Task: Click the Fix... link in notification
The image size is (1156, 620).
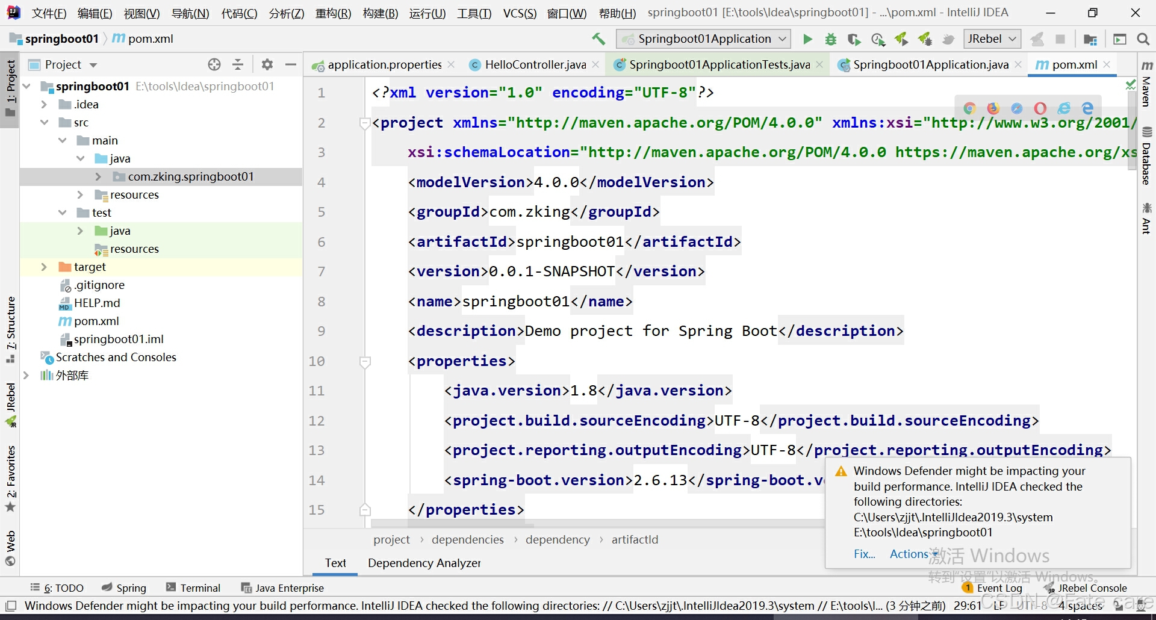Action: [x=865, y=554]
